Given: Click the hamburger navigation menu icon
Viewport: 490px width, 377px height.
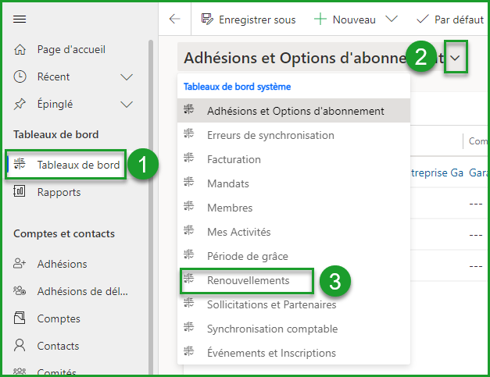Looking at the screenshot, I should [20, 20].
